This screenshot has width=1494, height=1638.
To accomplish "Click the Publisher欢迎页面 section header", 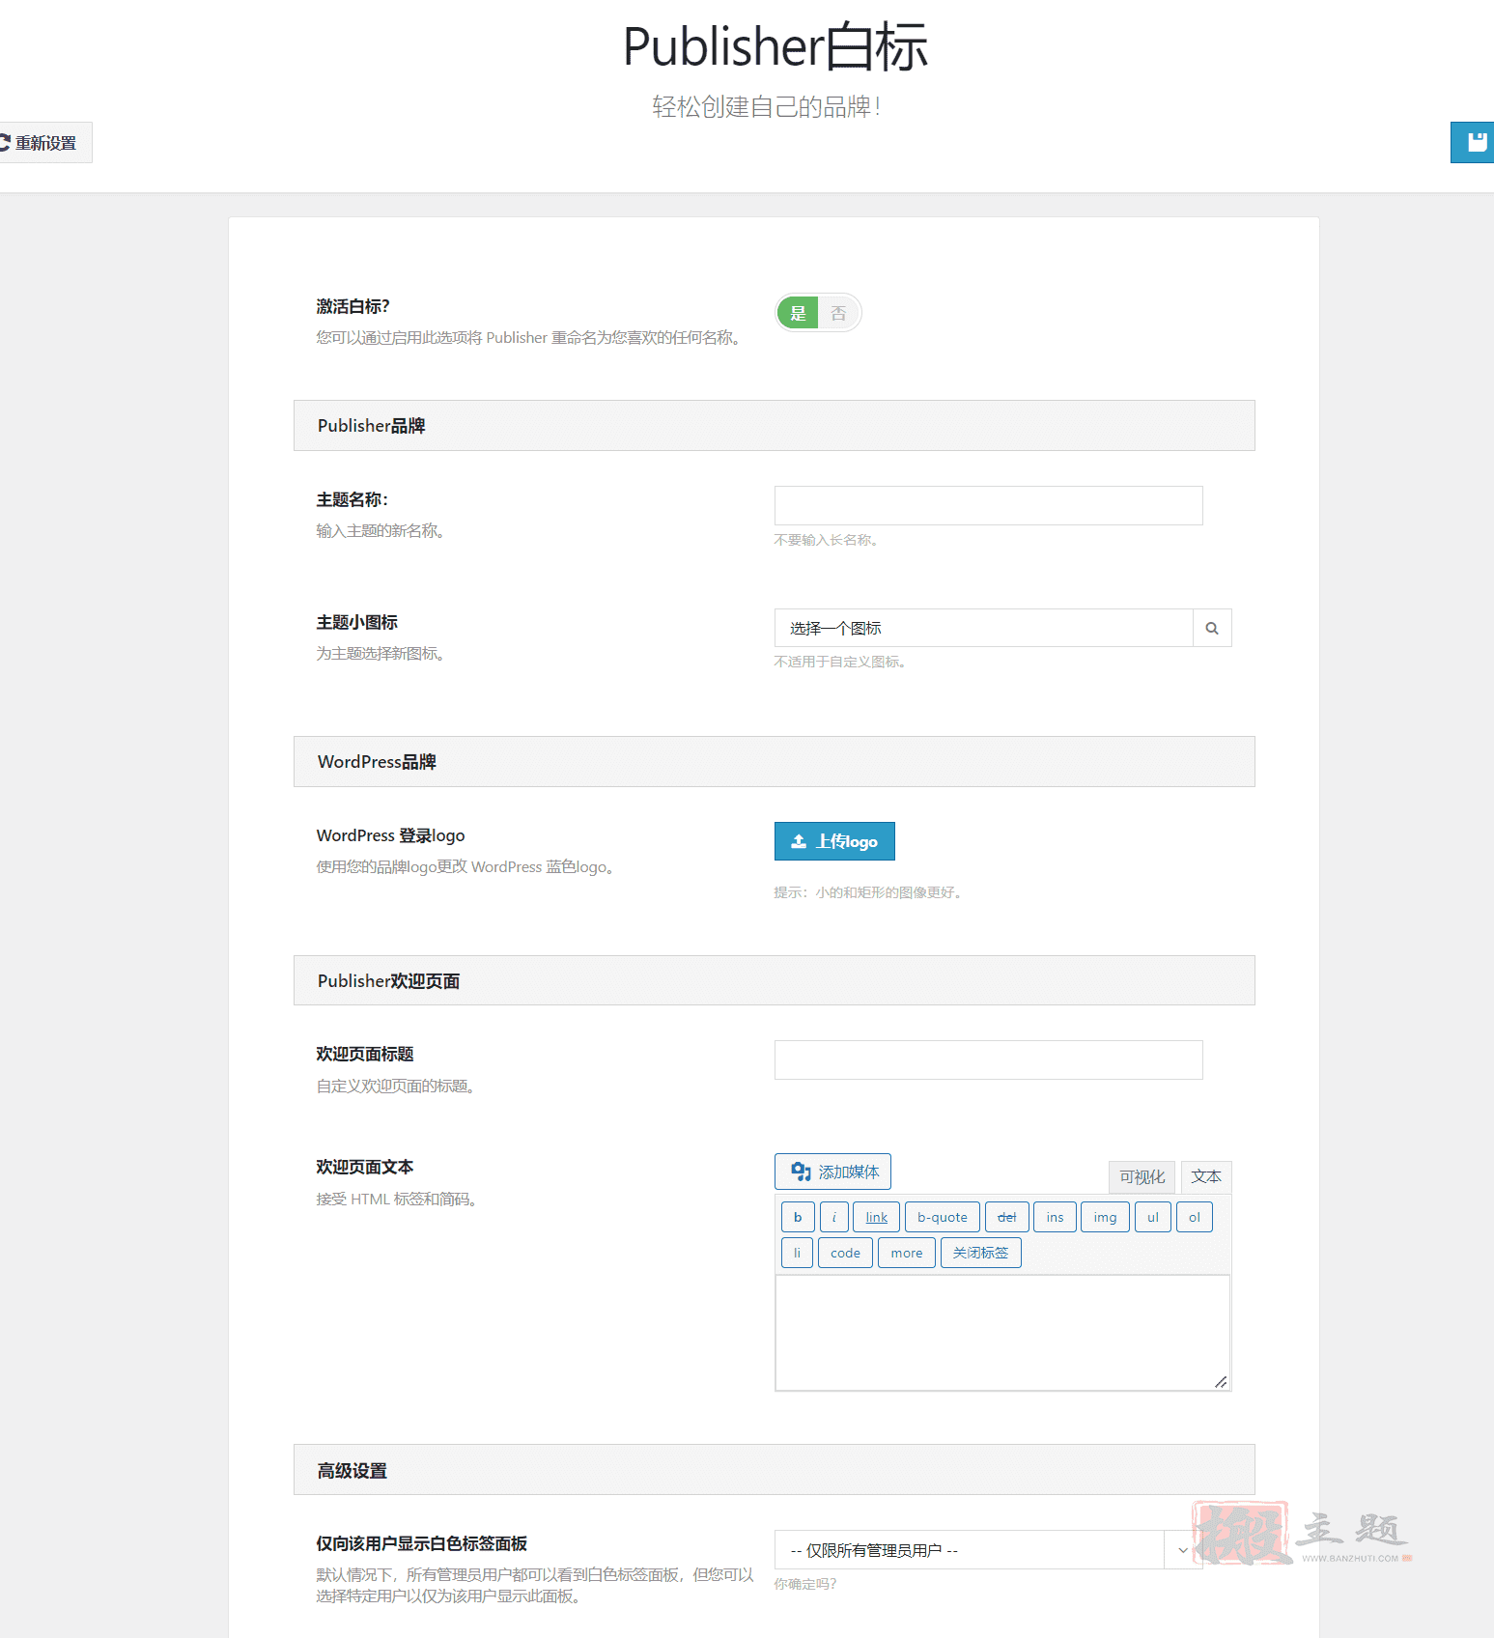I will [774, 980].
